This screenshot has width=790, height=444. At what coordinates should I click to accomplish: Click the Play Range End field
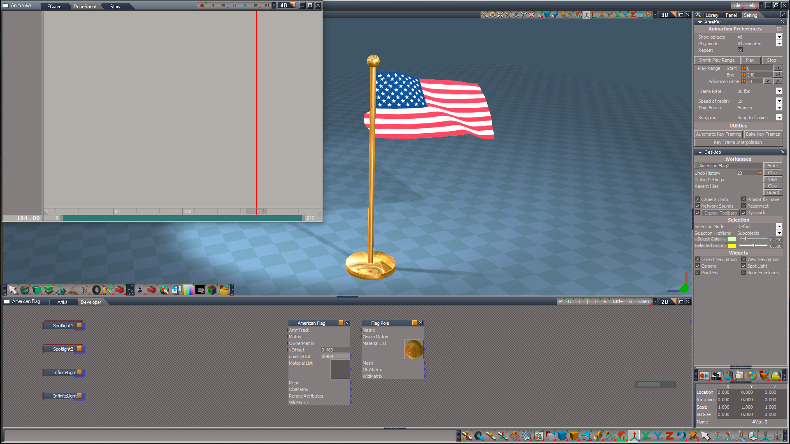[x=760, y=75]
